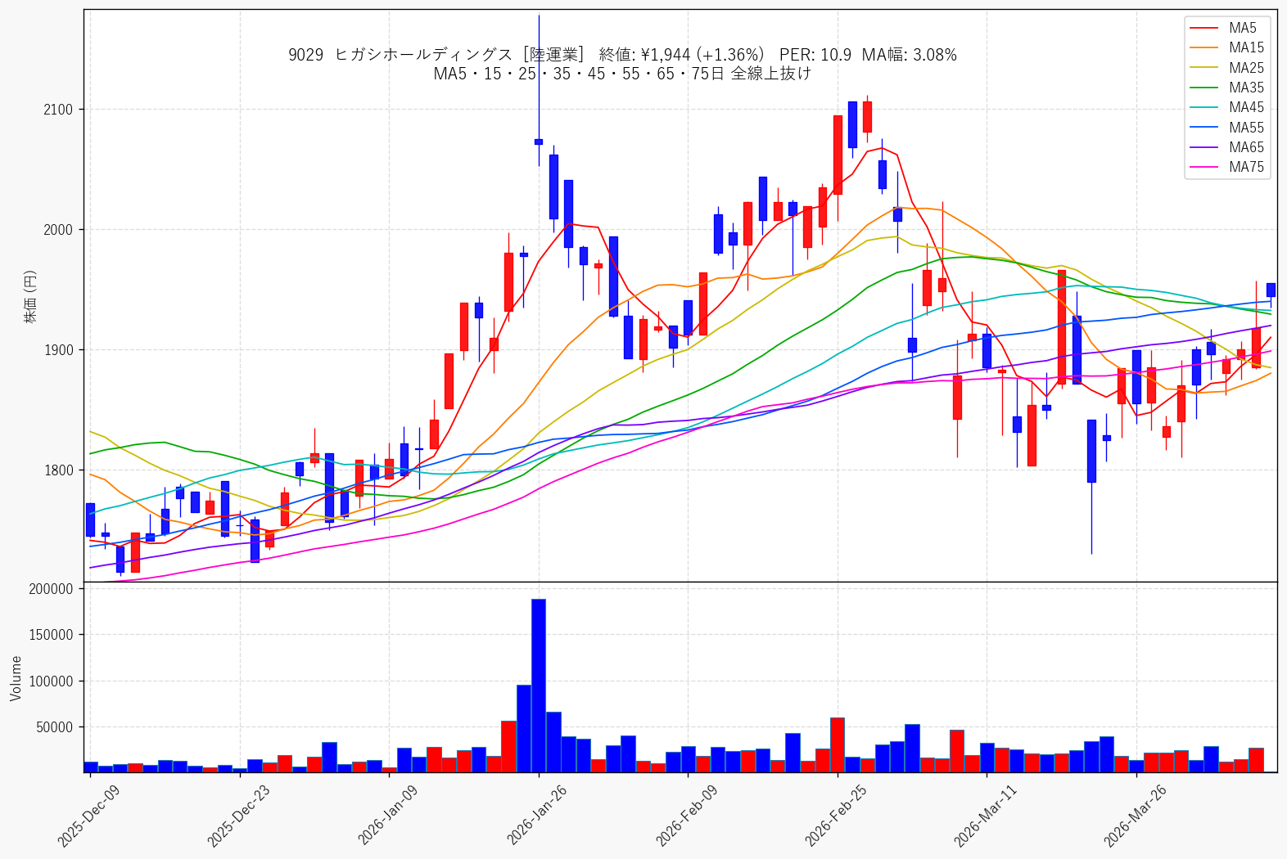The image size is (1287, 859).
Task: Click the 2025-Dec-23 date label
Action: (239, 815)
